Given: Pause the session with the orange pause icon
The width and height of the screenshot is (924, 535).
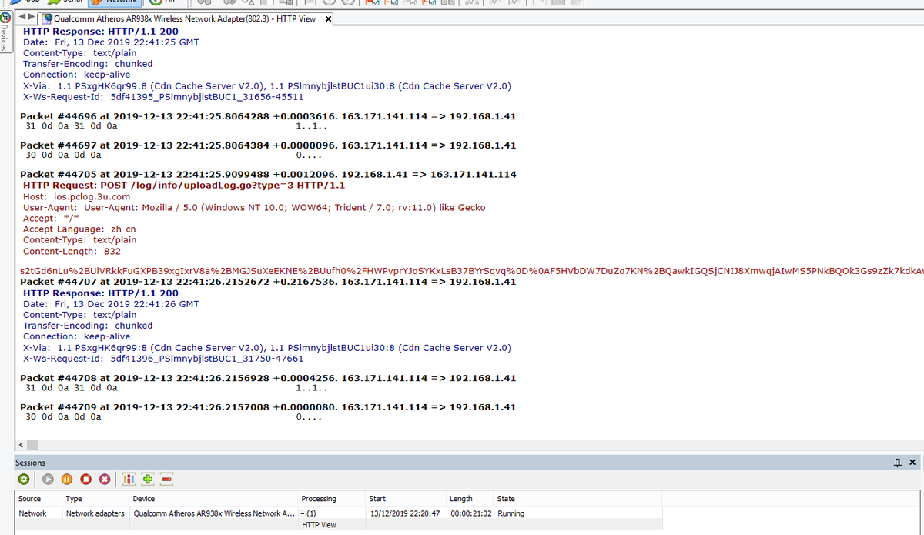Looking at the screenshot, I should pyautogui.click(x=67, y=479).
